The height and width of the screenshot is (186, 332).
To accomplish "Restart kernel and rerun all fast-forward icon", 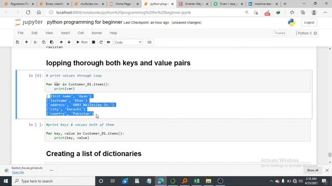I will pos(108,42).
